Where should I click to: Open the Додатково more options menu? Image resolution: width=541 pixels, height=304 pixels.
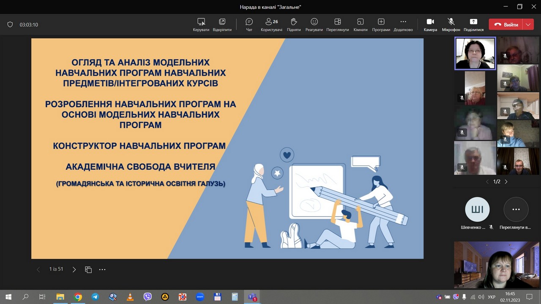tap(403, 24)
